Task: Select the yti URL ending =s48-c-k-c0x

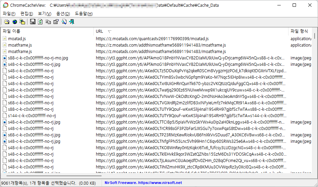Action: click(190, 64)
